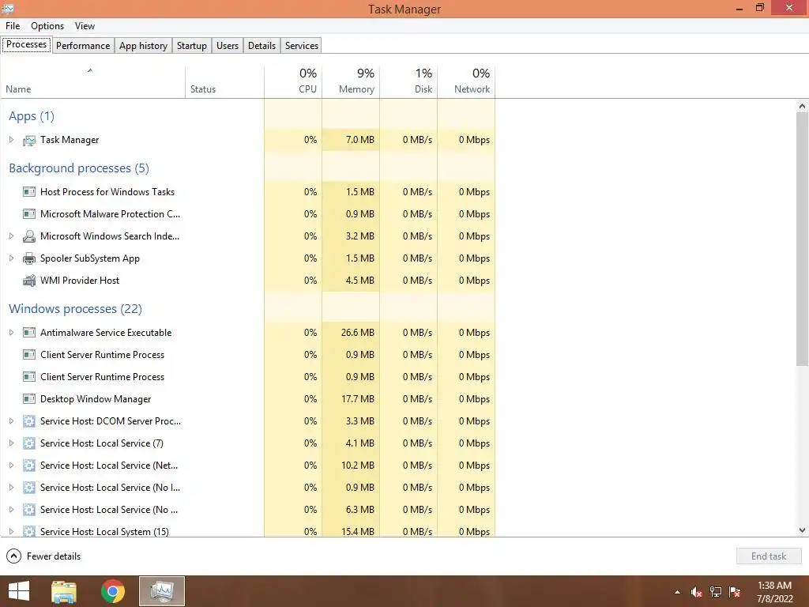
Task: Sort processes by Disk column
Action: pyautogui.click(x=408, y=82)
